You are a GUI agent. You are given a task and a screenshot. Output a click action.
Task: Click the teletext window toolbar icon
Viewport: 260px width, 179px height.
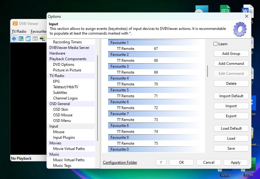[35, 39]
